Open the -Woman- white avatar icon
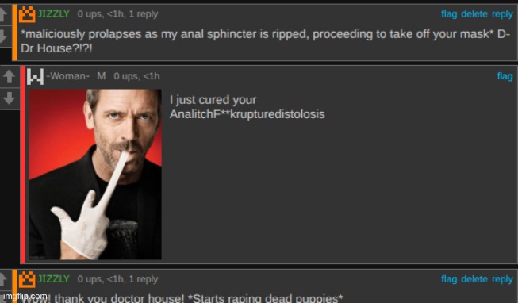The width and height of the screenshot is (518, 303). (x=35, y=76)
